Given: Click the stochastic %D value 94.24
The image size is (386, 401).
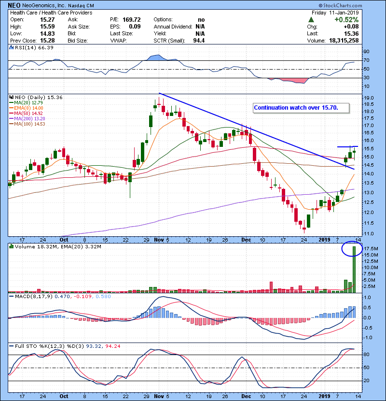Looking at the screenshot, I should tap(112, 346).
